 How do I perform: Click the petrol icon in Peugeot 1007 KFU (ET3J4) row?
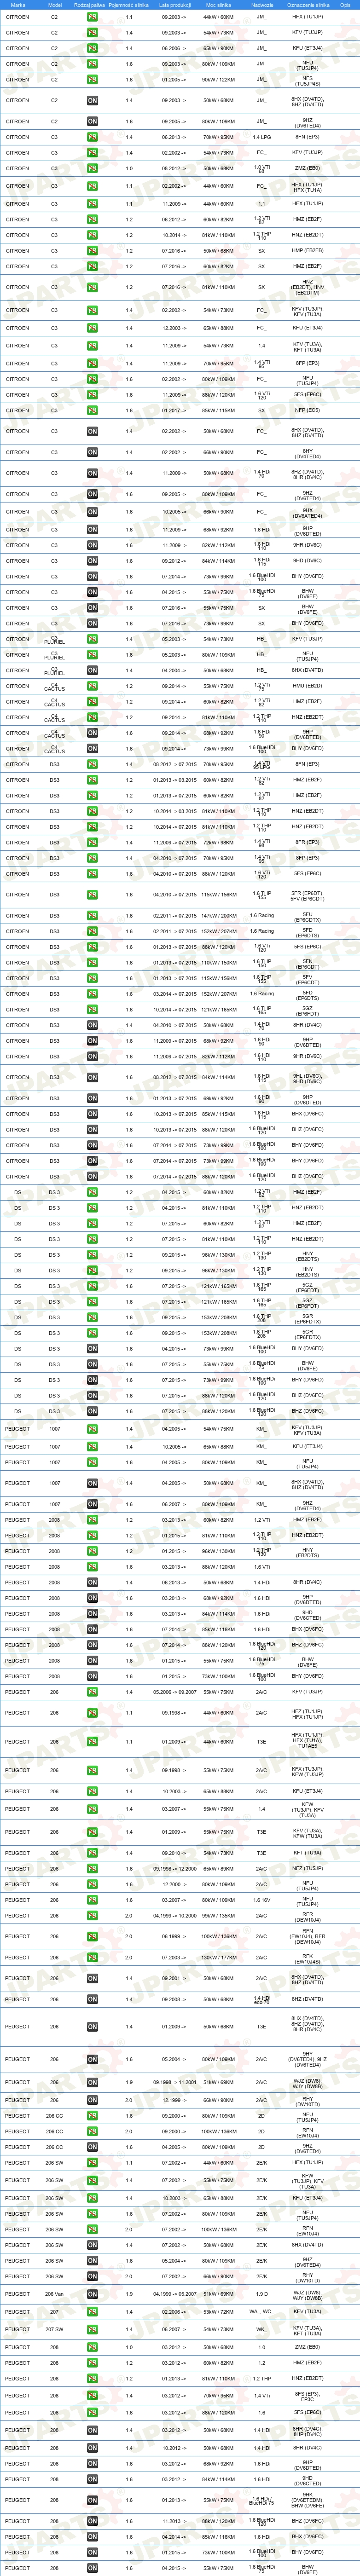click(92, 1447)
